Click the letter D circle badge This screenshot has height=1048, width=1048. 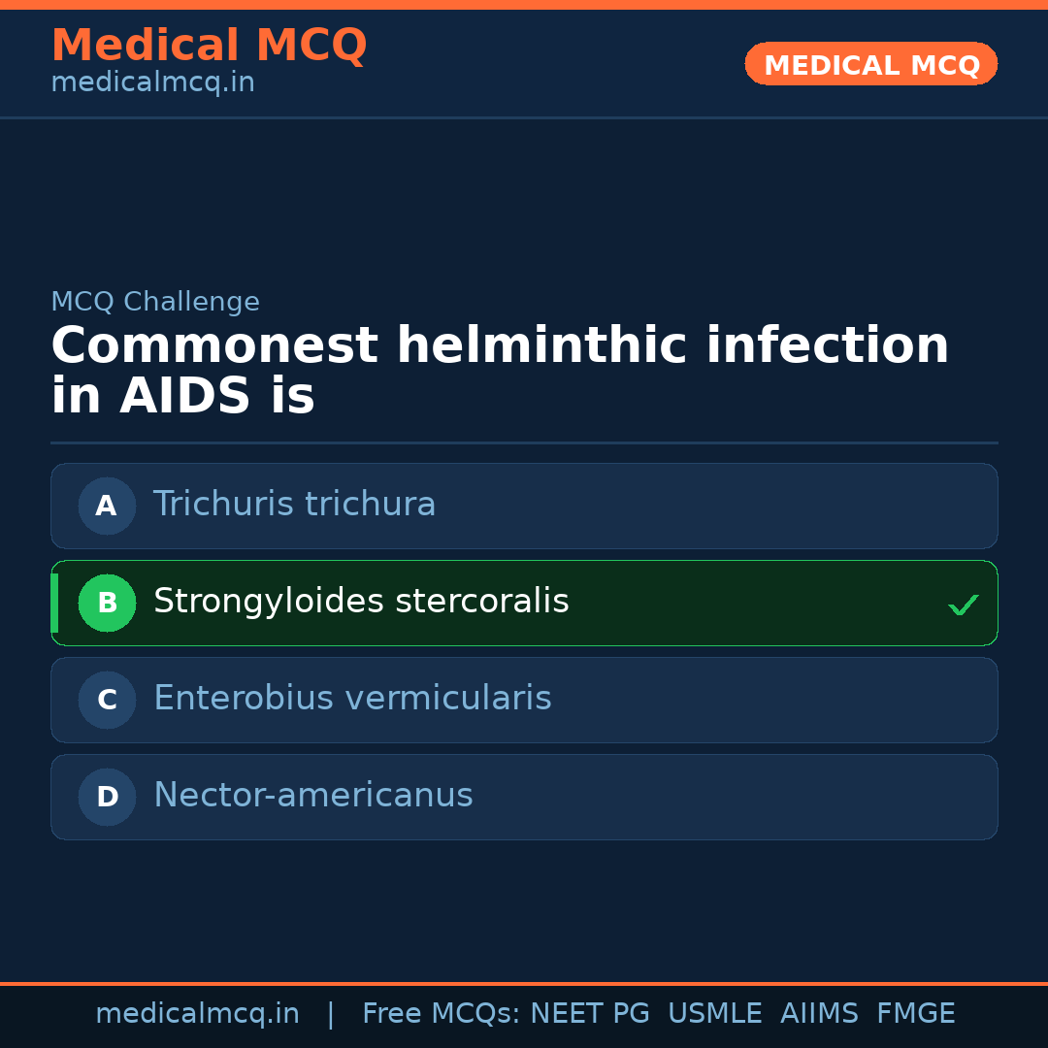pyautogui.click(x=107, y=797)
